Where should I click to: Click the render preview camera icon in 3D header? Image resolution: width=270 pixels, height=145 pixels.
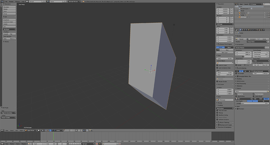(x=90, y=131)
